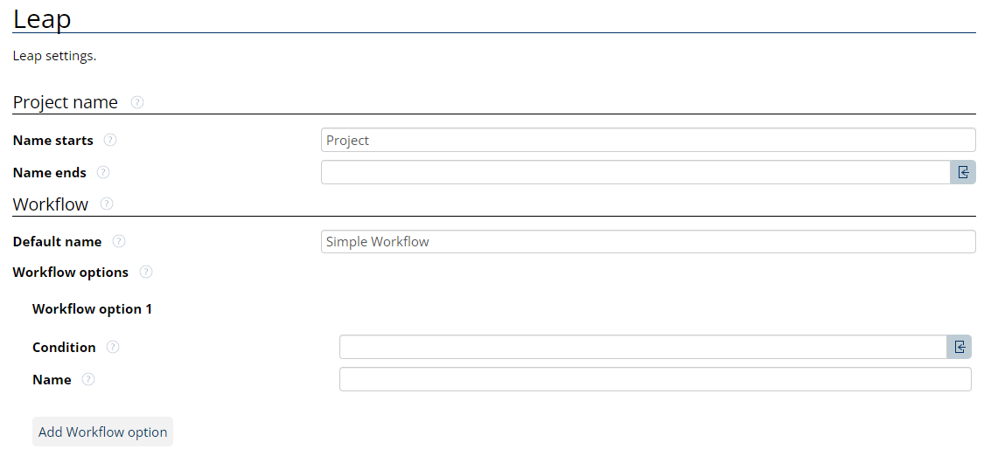Show help for Name ends field

coord(103,172)
